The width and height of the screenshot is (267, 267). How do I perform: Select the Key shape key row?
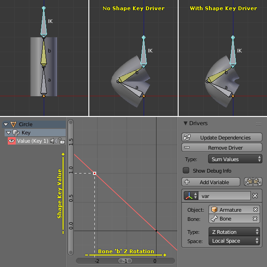pyautogui.click(x=35, y=133)
